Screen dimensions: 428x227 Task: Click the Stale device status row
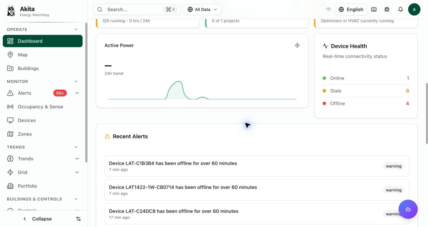click(366, 91)
